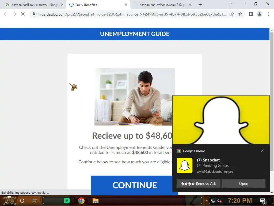Go forward with the forward arrow
274x206 pixels.
pos(14,14)
